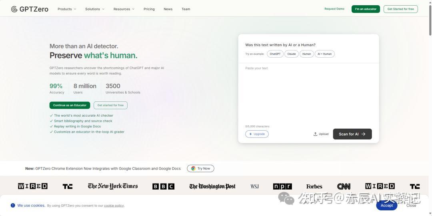Click the arrow on Scan for AI
Image resolution: width=432 pixels, height=216 pixels.
[363, 134]
